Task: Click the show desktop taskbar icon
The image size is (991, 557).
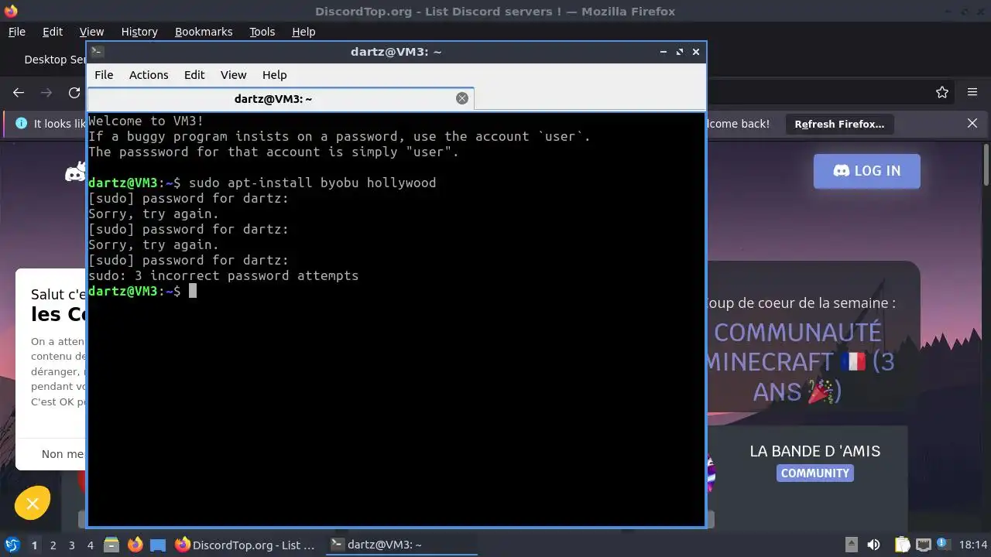Action: point(158,545)
